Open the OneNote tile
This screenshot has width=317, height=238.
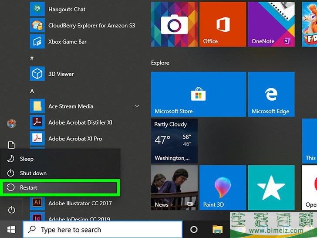[270, 24]
